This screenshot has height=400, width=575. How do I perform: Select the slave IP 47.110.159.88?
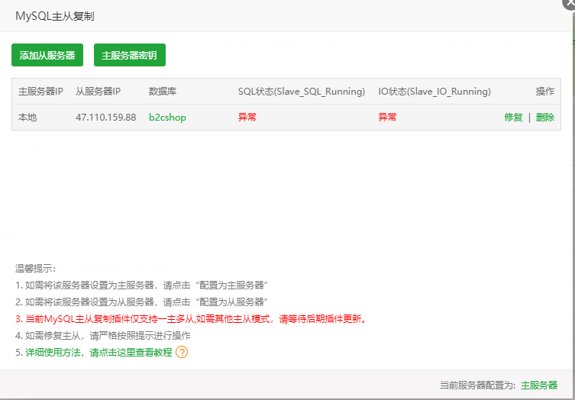click(x=106, y=118)
